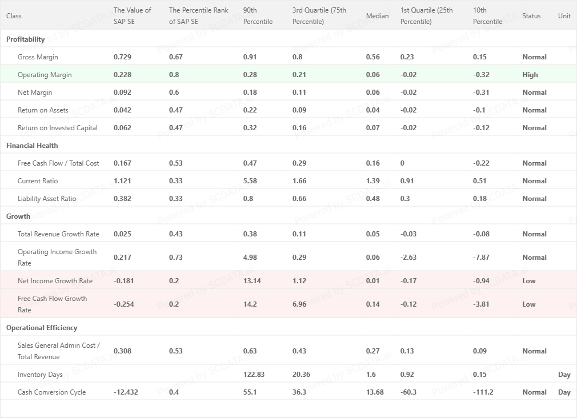
Task: Select the Gross Margin row label
Action: point(38,57)
